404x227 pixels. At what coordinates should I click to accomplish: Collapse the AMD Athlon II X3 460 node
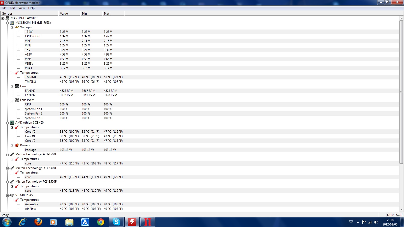pos(8,123)
